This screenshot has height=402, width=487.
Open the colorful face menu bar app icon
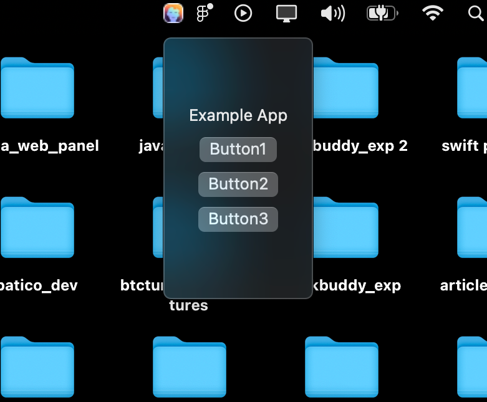pyautogui.click(x=173, y=13)
